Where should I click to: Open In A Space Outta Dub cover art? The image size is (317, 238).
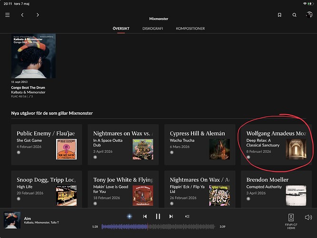[x=143, y=149]
